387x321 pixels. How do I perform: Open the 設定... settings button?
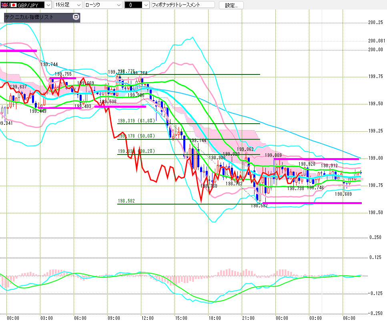coord(231,5)
